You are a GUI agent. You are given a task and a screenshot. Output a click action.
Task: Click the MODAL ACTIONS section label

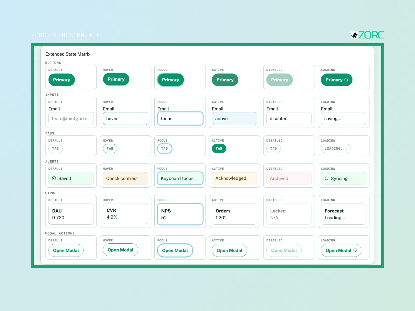[60, 233]
